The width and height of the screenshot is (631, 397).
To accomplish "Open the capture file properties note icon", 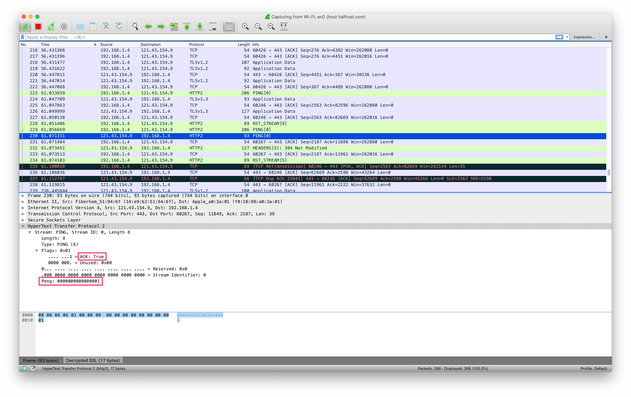I will (33, 368).
